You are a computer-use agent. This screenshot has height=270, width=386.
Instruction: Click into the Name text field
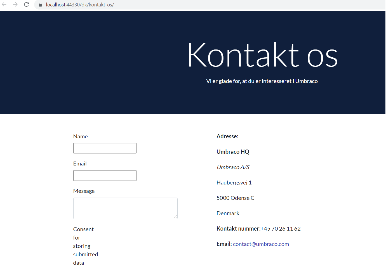tap(105, 148)
